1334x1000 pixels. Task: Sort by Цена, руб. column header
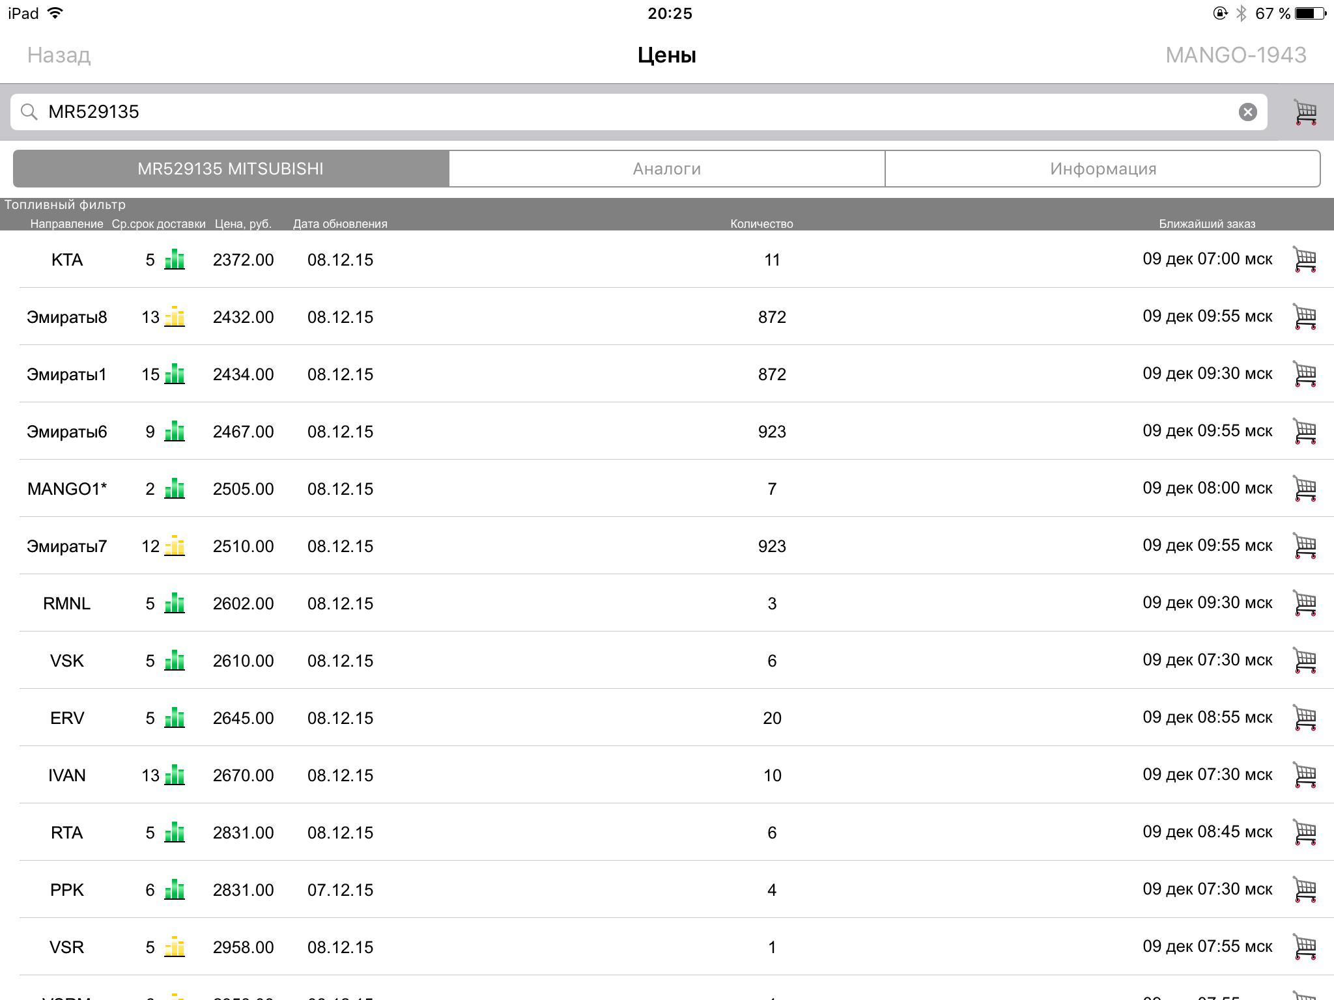tap(243, 224)
